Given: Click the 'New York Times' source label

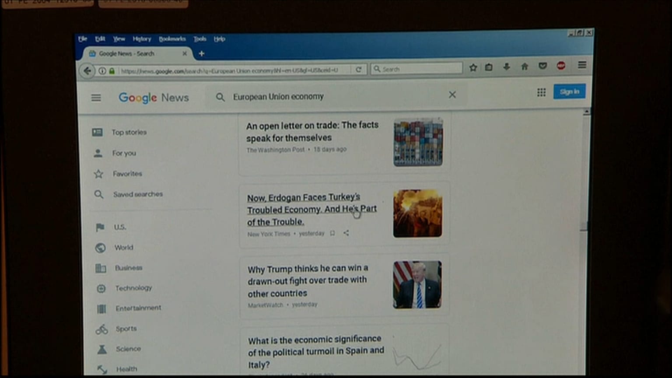Looking at the screenshot, I should pyautogui.click(x=269, y=234).
